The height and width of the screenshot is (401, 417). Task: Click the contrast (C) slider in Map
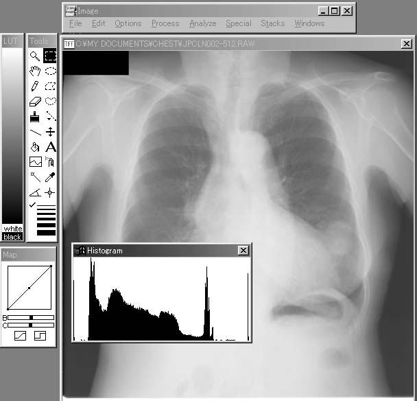point(31,325)
